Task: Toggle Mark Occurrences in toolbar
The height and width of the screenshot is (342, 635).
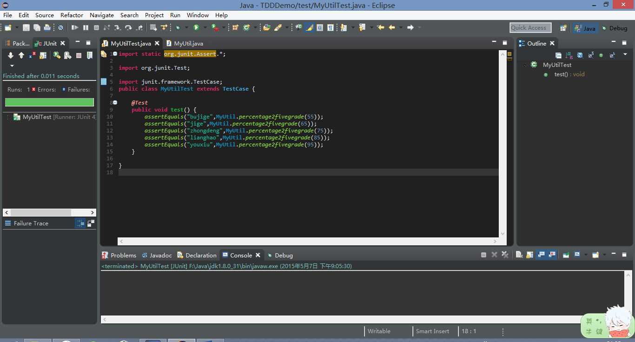Action: click(309, 28)
